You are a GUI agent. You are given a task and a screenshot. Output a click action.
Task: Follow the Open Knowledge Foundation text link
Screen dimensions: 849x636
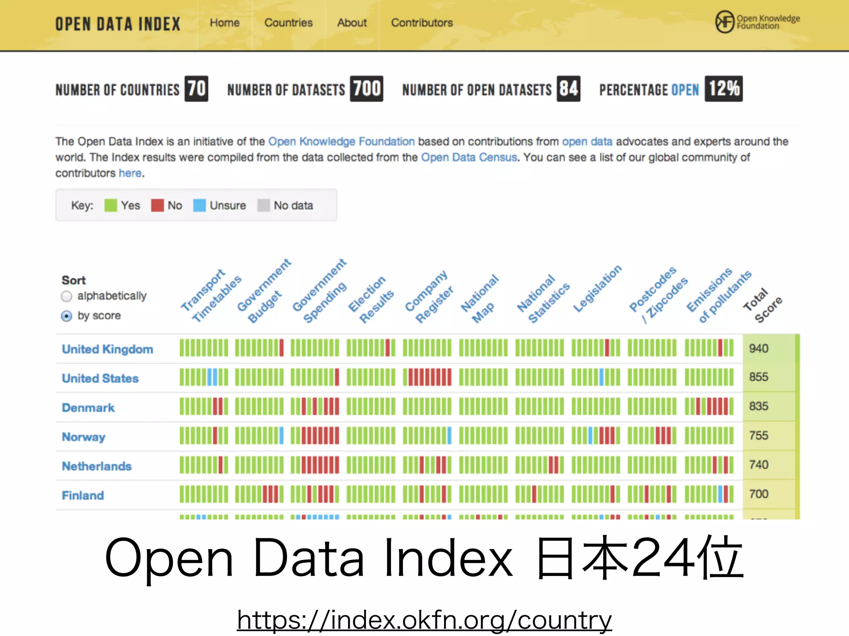[x=342, y=142]
